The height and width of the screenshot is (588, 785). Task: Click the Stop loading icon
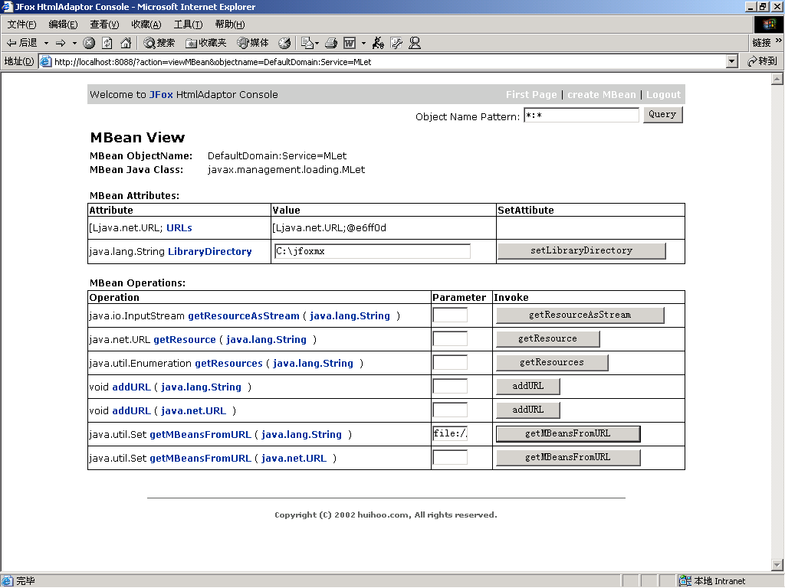point(89,43)
